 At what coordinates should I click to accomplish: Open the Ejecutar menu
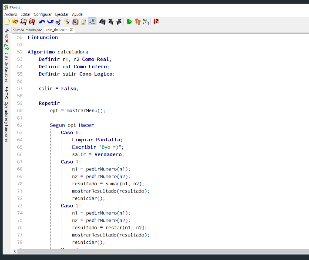click(62, 14)
